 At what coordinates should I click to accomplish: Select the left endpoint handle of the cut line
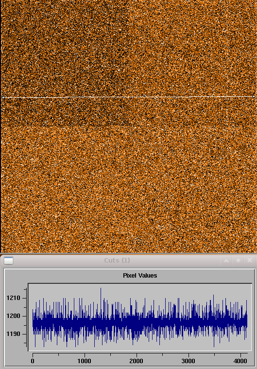[x=3, y=97]
